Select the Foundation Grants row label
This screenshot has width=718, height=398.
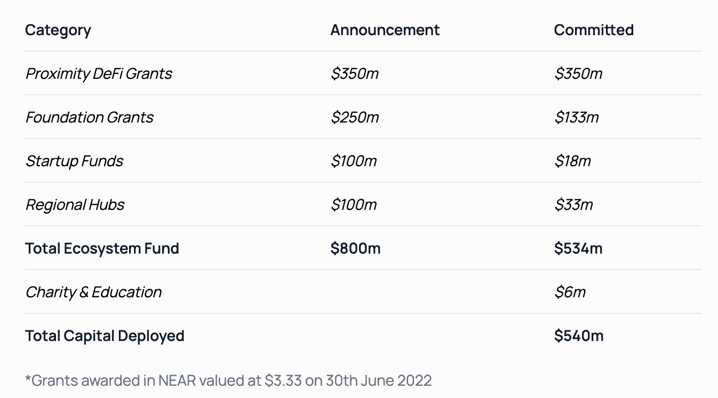[x=89, y=117]
